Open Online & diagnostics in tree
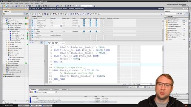This screenshot has height=107, width=191. [x=15, y=28]
